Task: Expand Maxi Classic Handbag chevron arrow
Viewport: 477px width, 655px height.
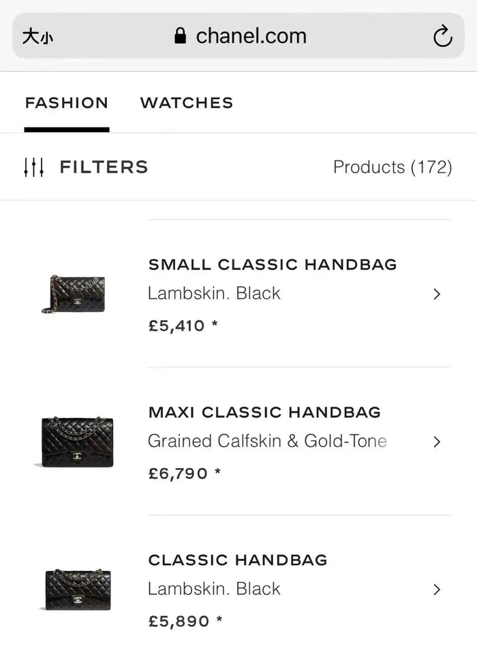Action: point(437,442)
